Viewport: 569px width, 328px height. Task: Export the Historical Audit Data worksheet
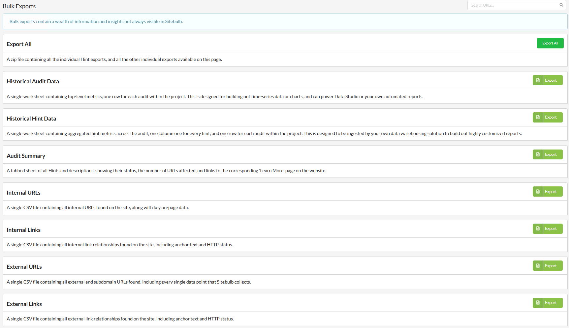pos(553,80)
